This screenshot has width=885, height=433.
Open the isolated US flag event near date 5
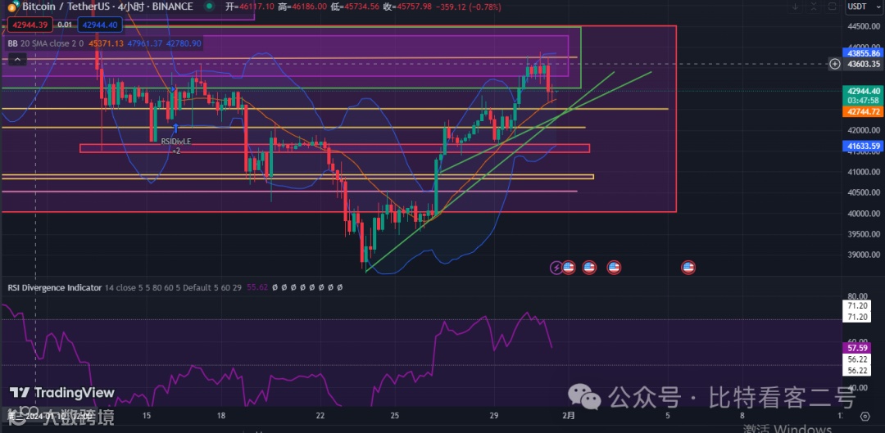[x=688, y=267]
